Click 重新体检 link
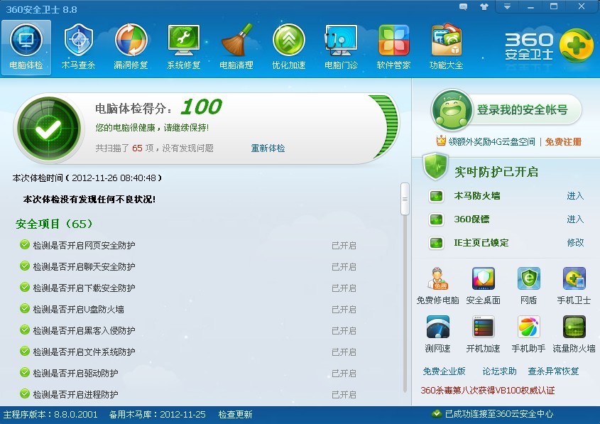The width and height of the screenshot is (600, 424). [x=268, y=148]
